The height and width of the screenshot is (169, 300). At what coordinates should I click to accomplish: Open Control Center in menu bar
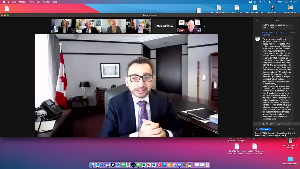(270, 2)
